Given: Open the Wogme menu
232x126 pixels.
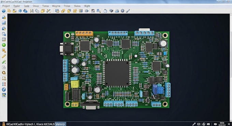Looking at the screenshot, I should (56, 6).
